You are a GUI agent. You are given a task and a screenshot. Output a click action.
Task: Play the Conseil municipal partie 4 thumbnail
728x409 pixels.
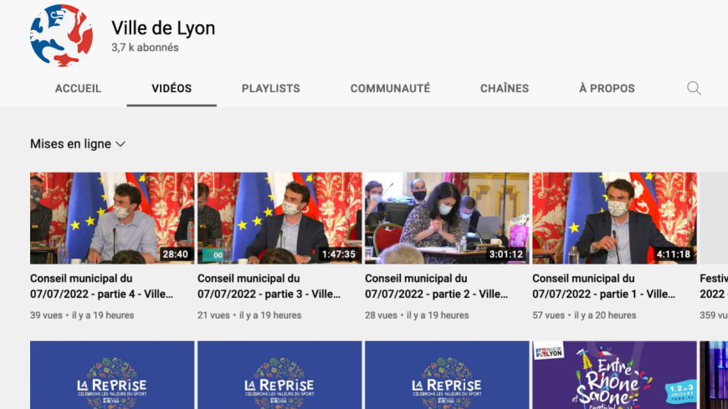coord(112,217)
